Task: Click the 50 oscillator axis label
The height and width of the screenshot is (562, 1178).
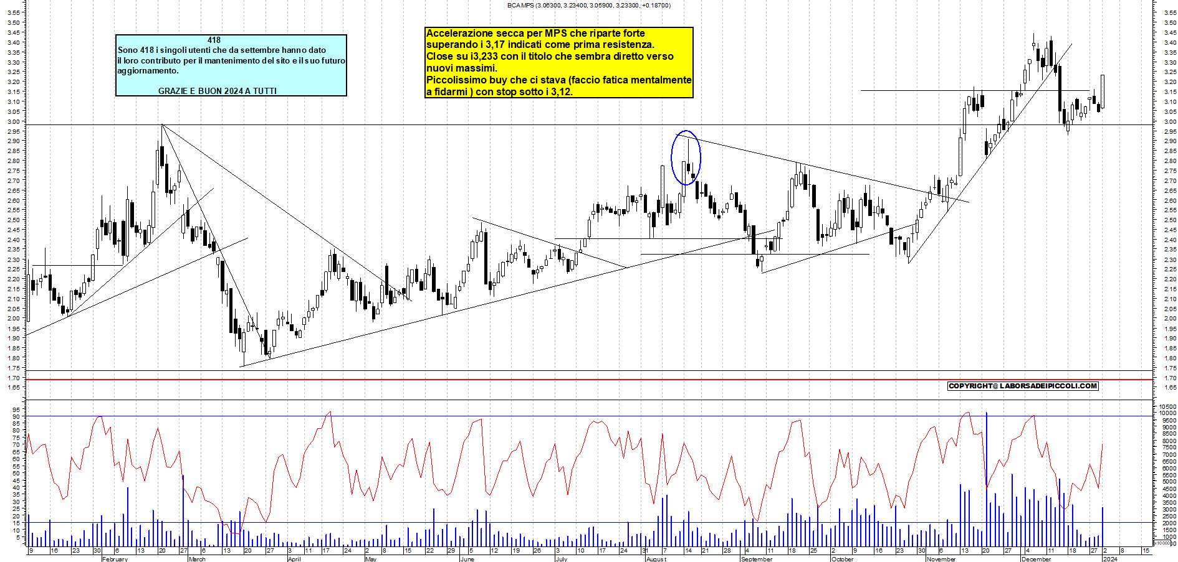Action: (x=17, y=474)
